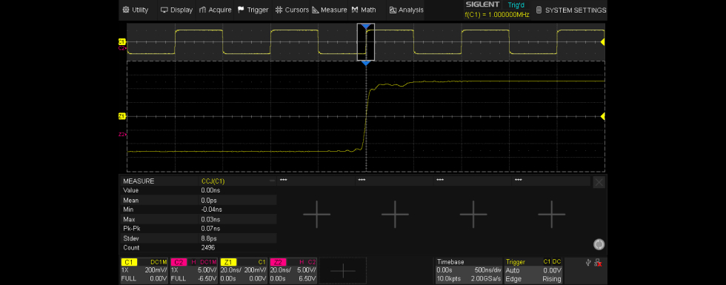Select the Value row showing 0.00ns

pos(199,190)
